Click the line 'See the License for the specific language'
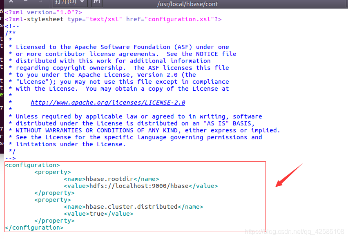The height and width of the screenshot is (239, 348). 135,137
